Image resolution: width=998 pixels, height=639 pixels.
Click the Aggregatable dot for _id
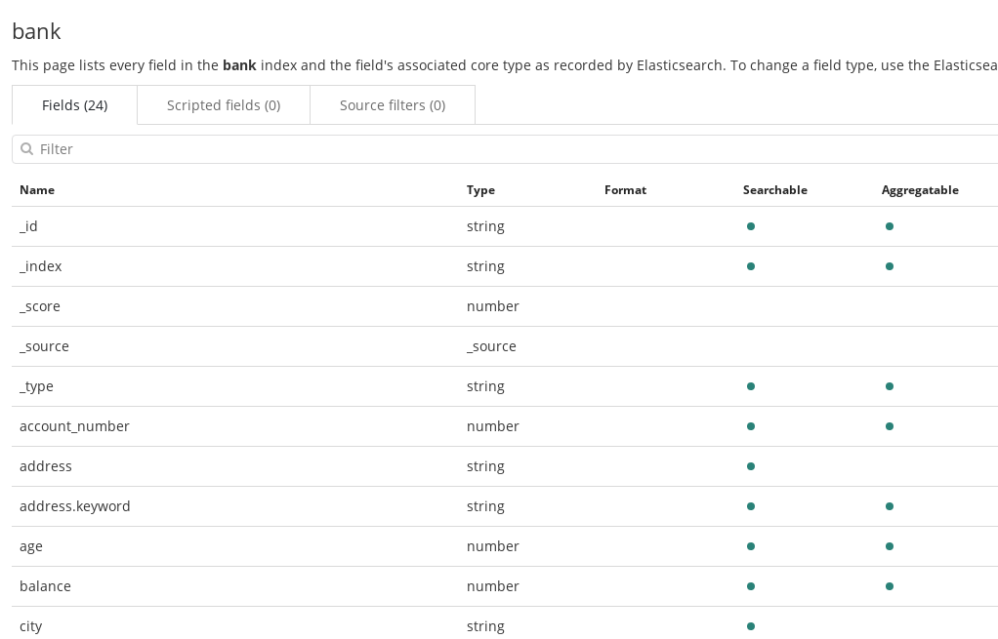pyautogui.click(x=890, y=226)
